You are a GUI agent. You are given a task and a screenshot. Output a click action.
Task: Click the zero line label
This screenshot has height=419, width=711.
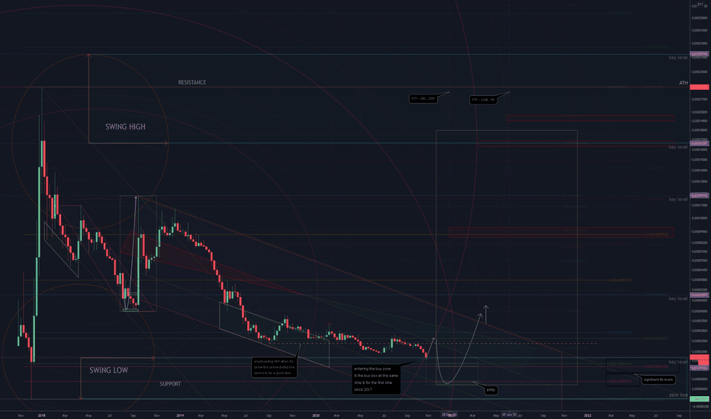[x=678, y=395]
